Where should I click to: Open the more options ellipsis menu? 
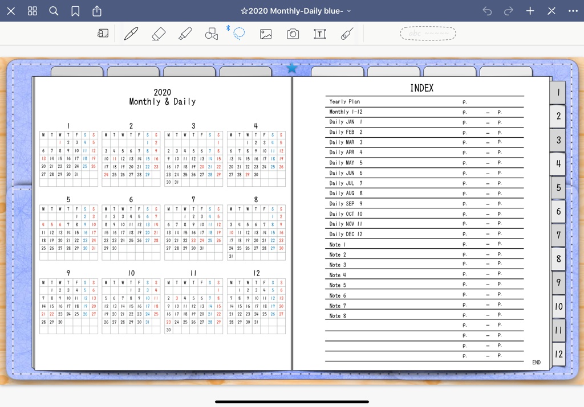click(573, 11)
